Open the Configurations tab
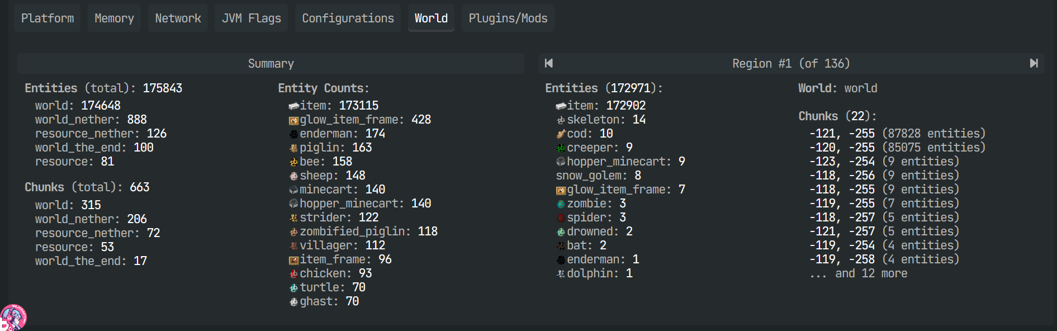This screenshot has width=1057, height=331. click(x=348, y=18)
